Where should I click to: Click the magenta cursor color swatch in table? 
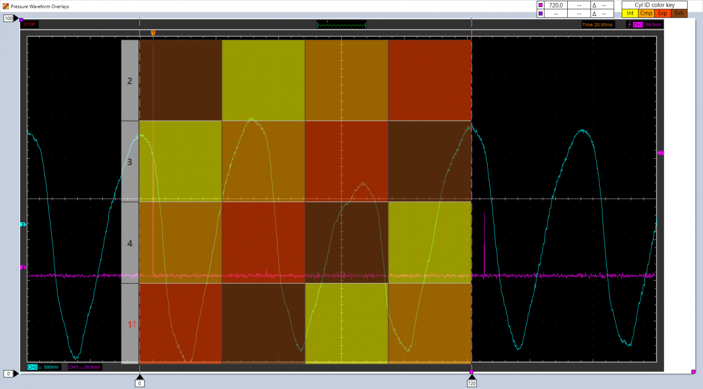[x=540, y=5]
